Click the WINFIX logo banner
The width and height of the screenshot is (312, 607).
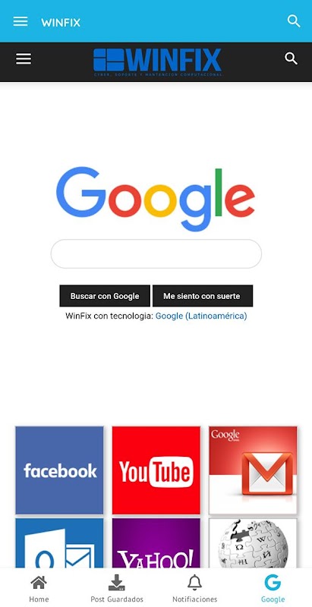[158, 61]
